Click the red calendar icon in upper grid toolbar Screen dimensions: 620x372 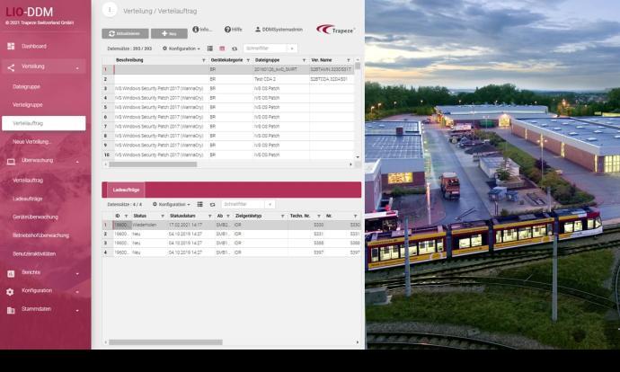click(222, 48)
